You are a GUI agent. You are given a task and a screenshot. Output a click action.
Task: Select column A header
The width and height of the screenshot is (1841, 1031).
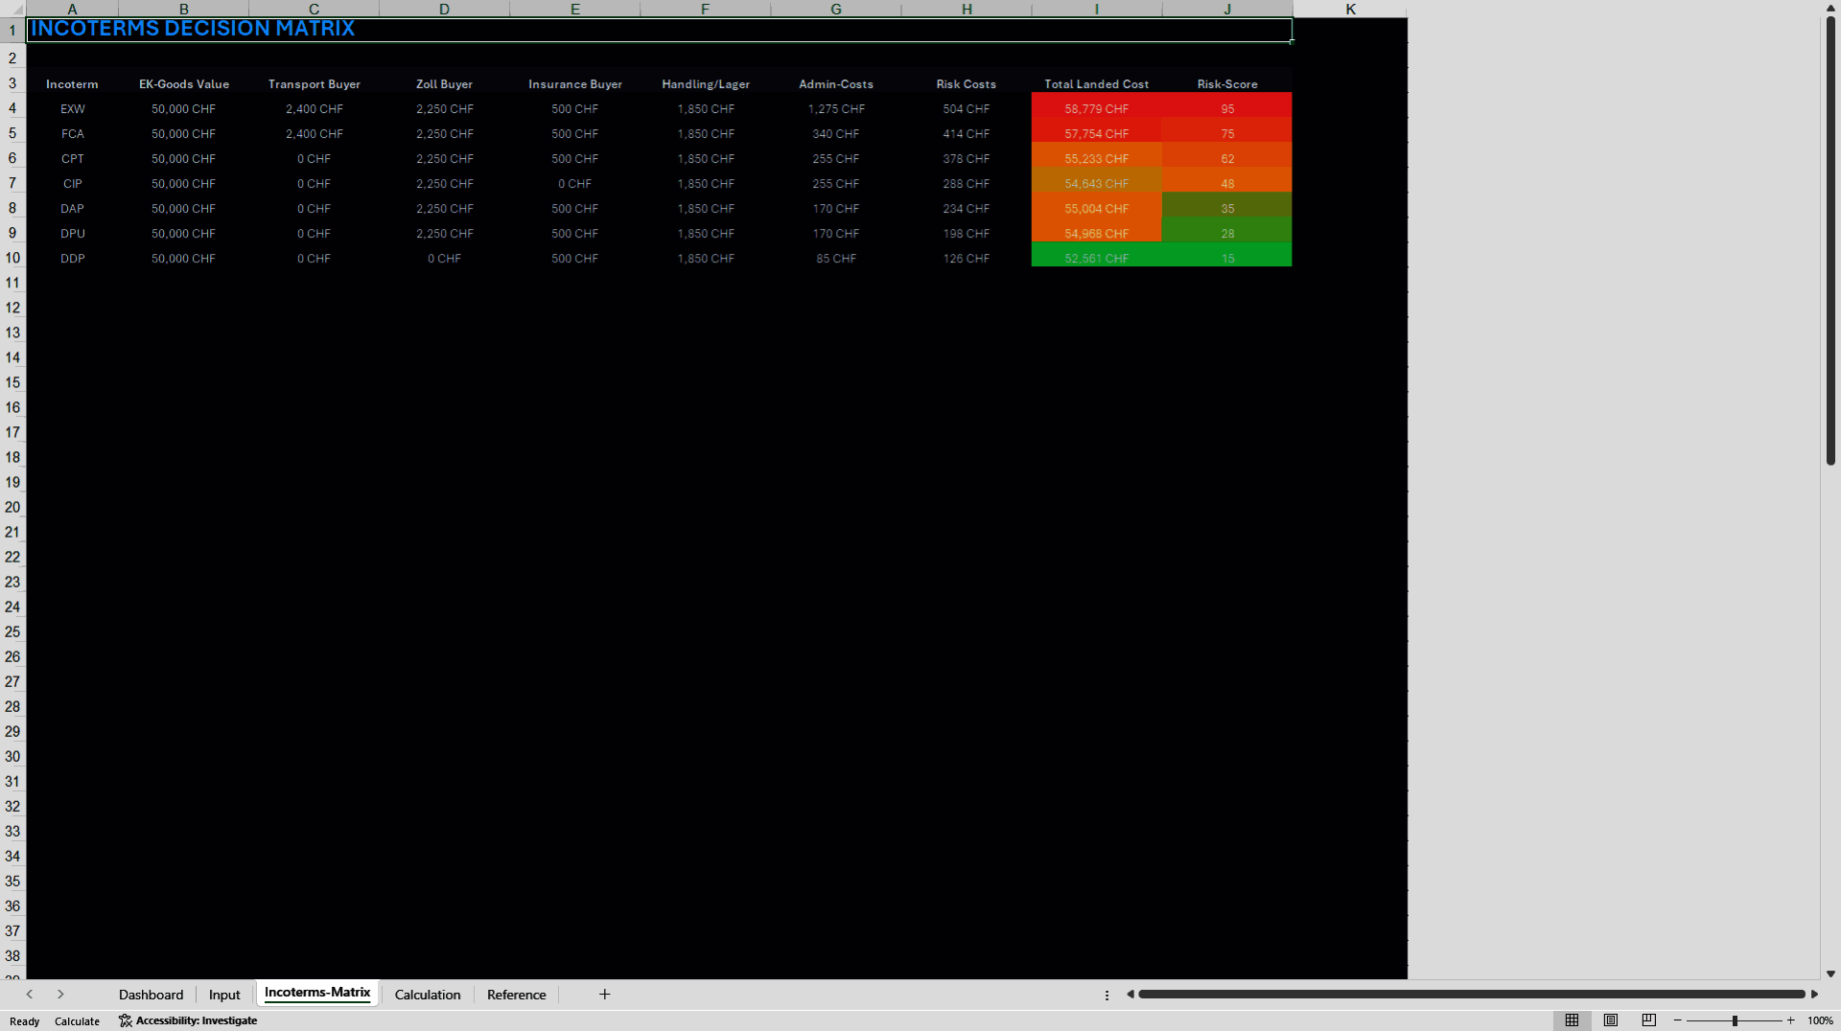pos(72,9)
